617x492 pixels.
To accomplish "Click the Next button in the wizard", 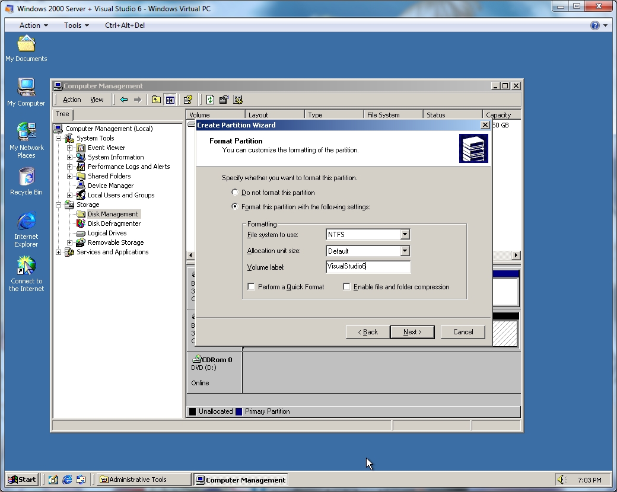I will pyautogui.click(x=412, y=332).
